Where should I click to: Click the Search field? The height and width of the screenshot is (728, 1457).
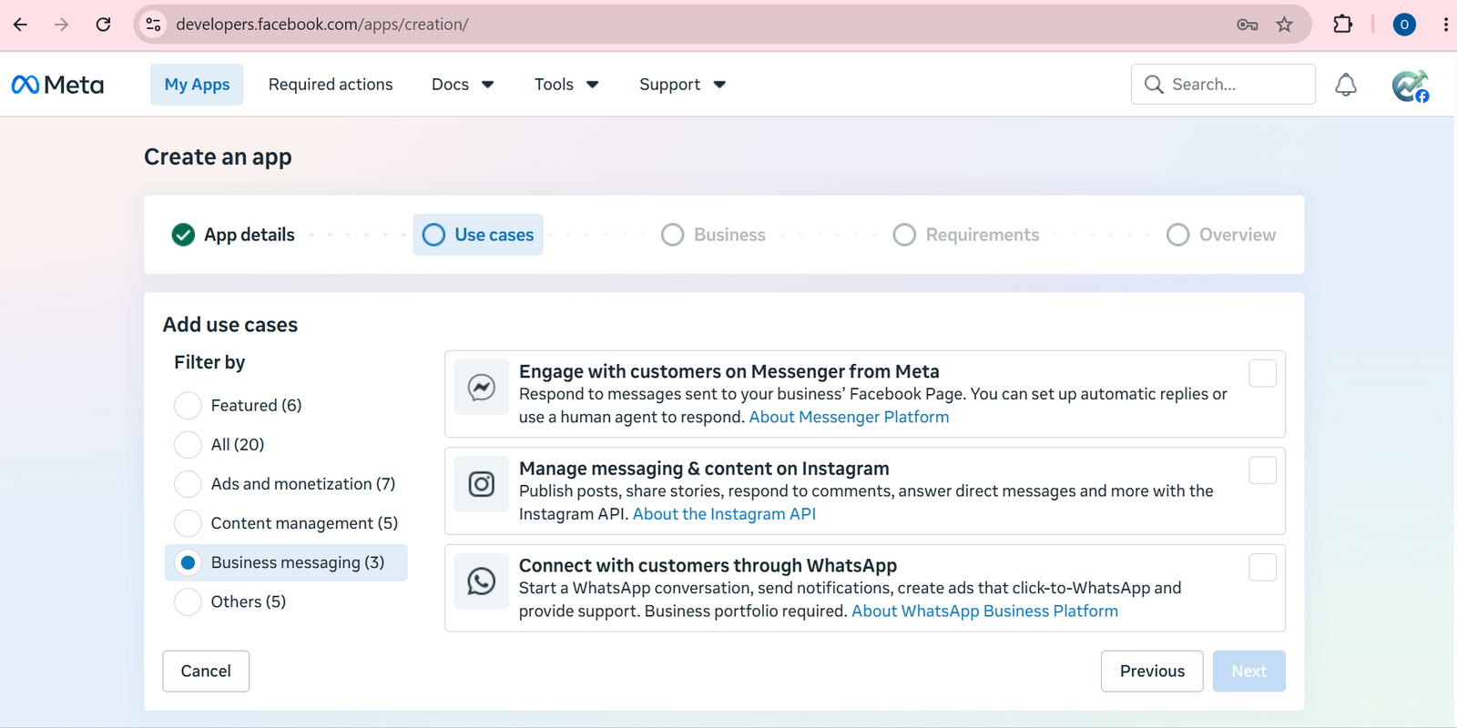click(1223, 85)
